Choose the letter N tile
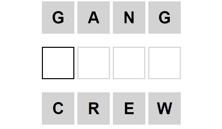This screenshot has height=129, width=222. click(x=129, y=18)
